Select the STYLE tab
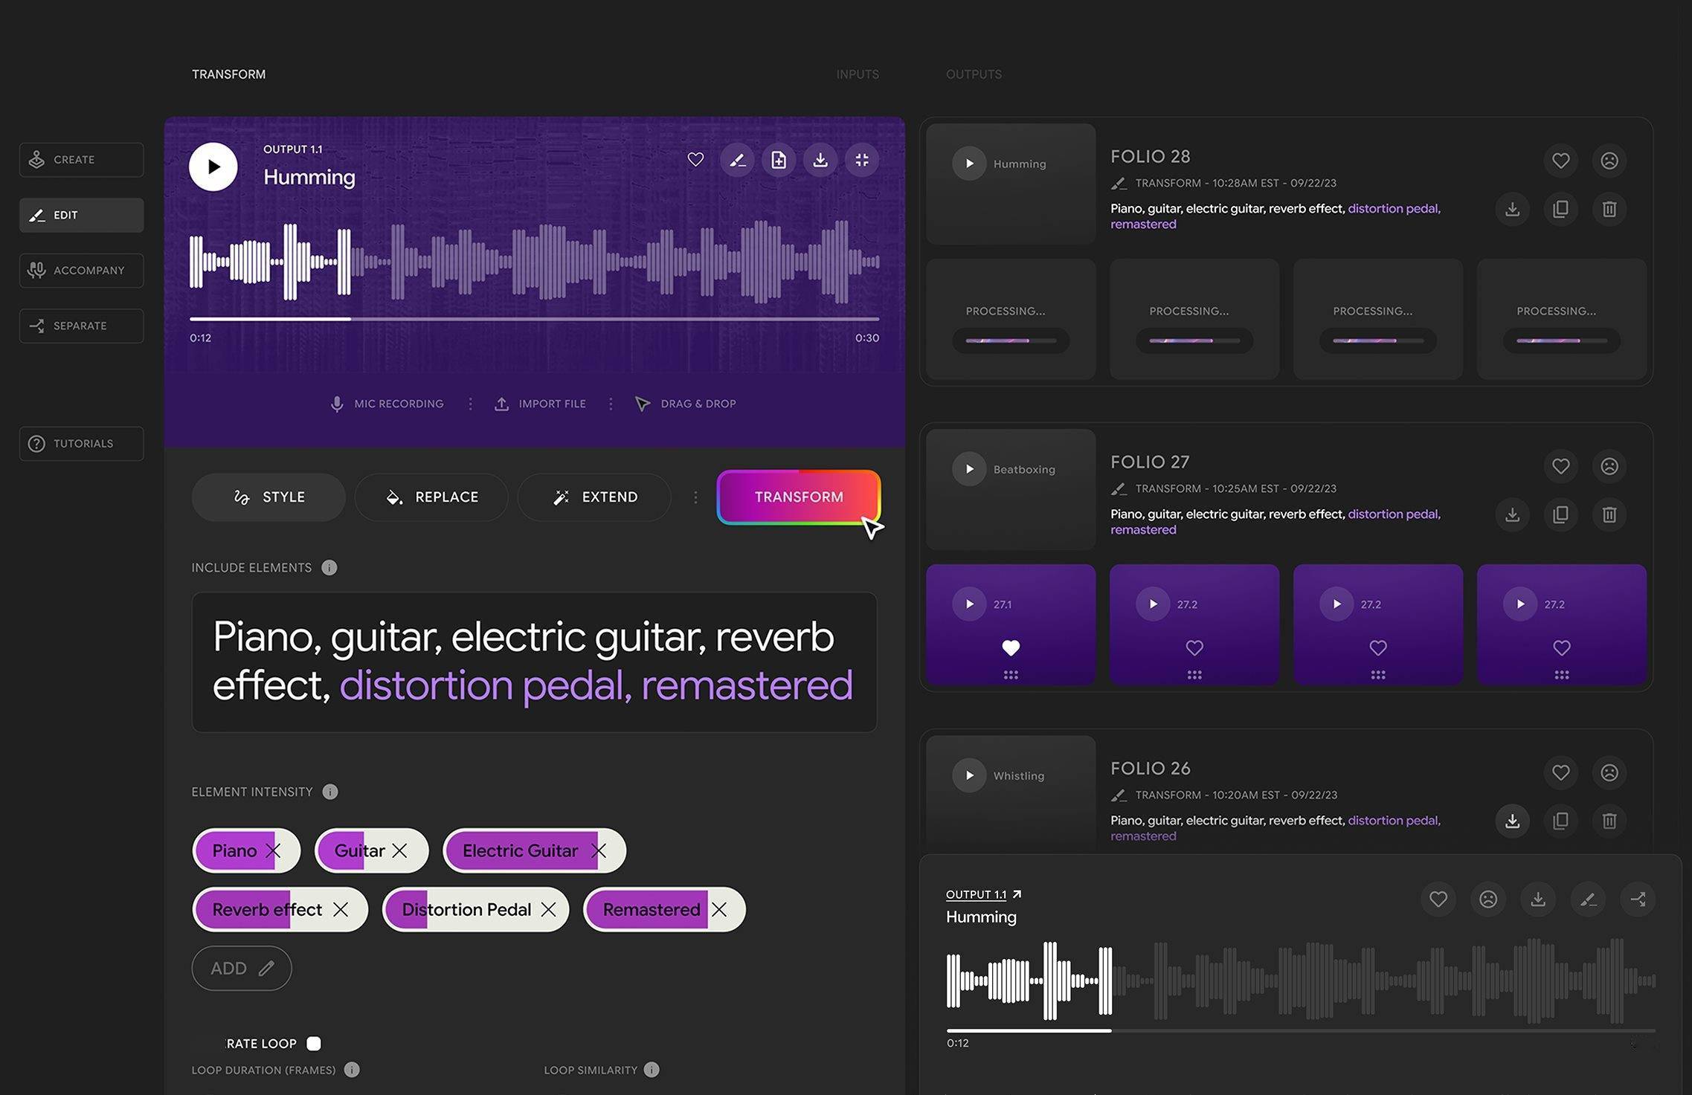Viewport: 1692px width, 1095px height. [268, 496]
